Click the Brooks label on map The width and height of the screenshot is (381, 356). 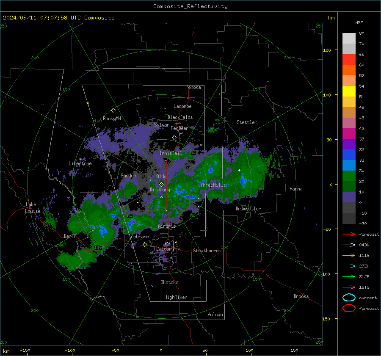[301, 296]
